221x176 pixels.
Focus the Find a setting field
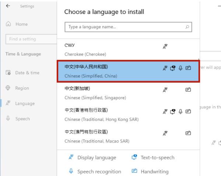pos(31,39)
